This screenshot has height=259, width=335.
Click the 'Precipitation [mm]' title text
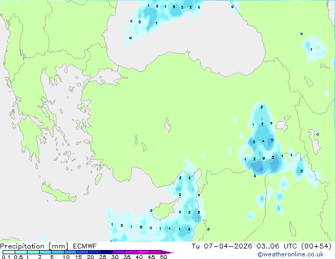point(34,246)
